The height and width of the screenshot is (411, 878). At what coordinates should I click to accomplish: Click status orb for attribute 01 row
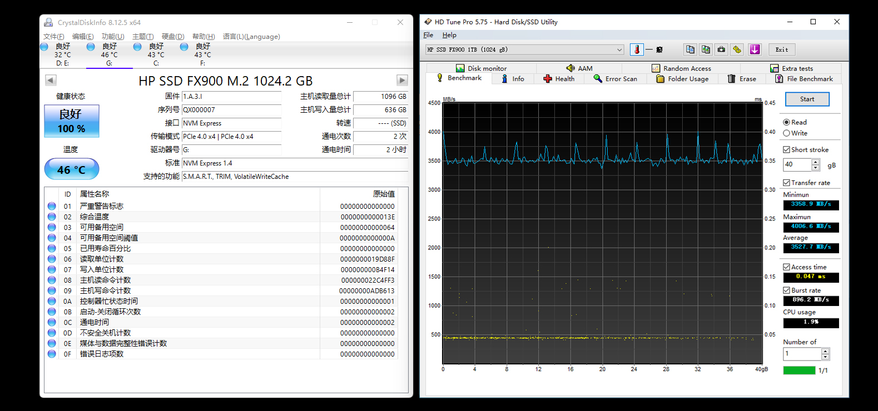click(x=52, y=206)
